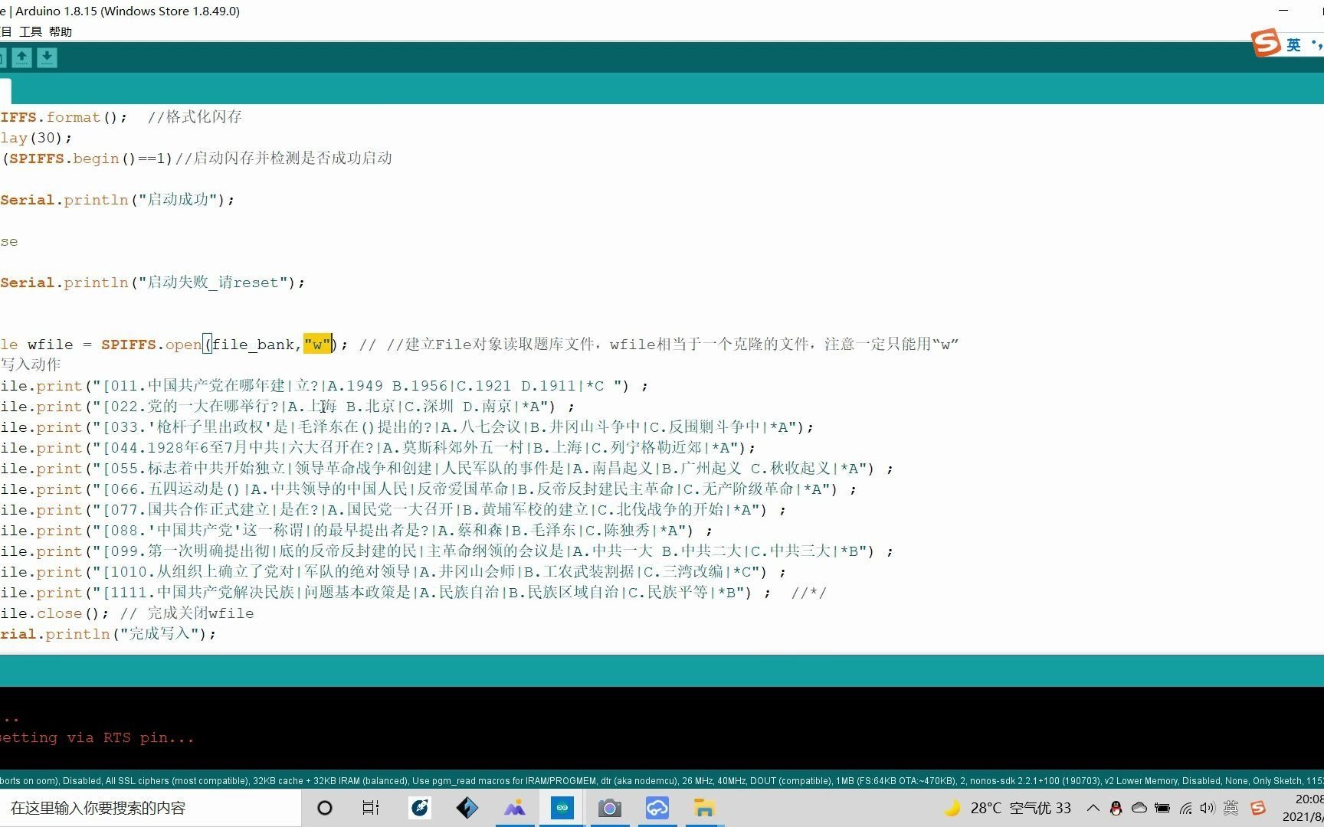Open the 帮助 menu
Viewport: 1324px width, 827px height.
point(61,31)
